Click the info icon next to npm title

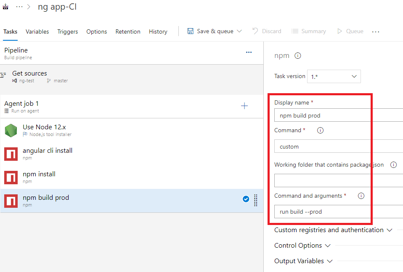coord(298,55)
